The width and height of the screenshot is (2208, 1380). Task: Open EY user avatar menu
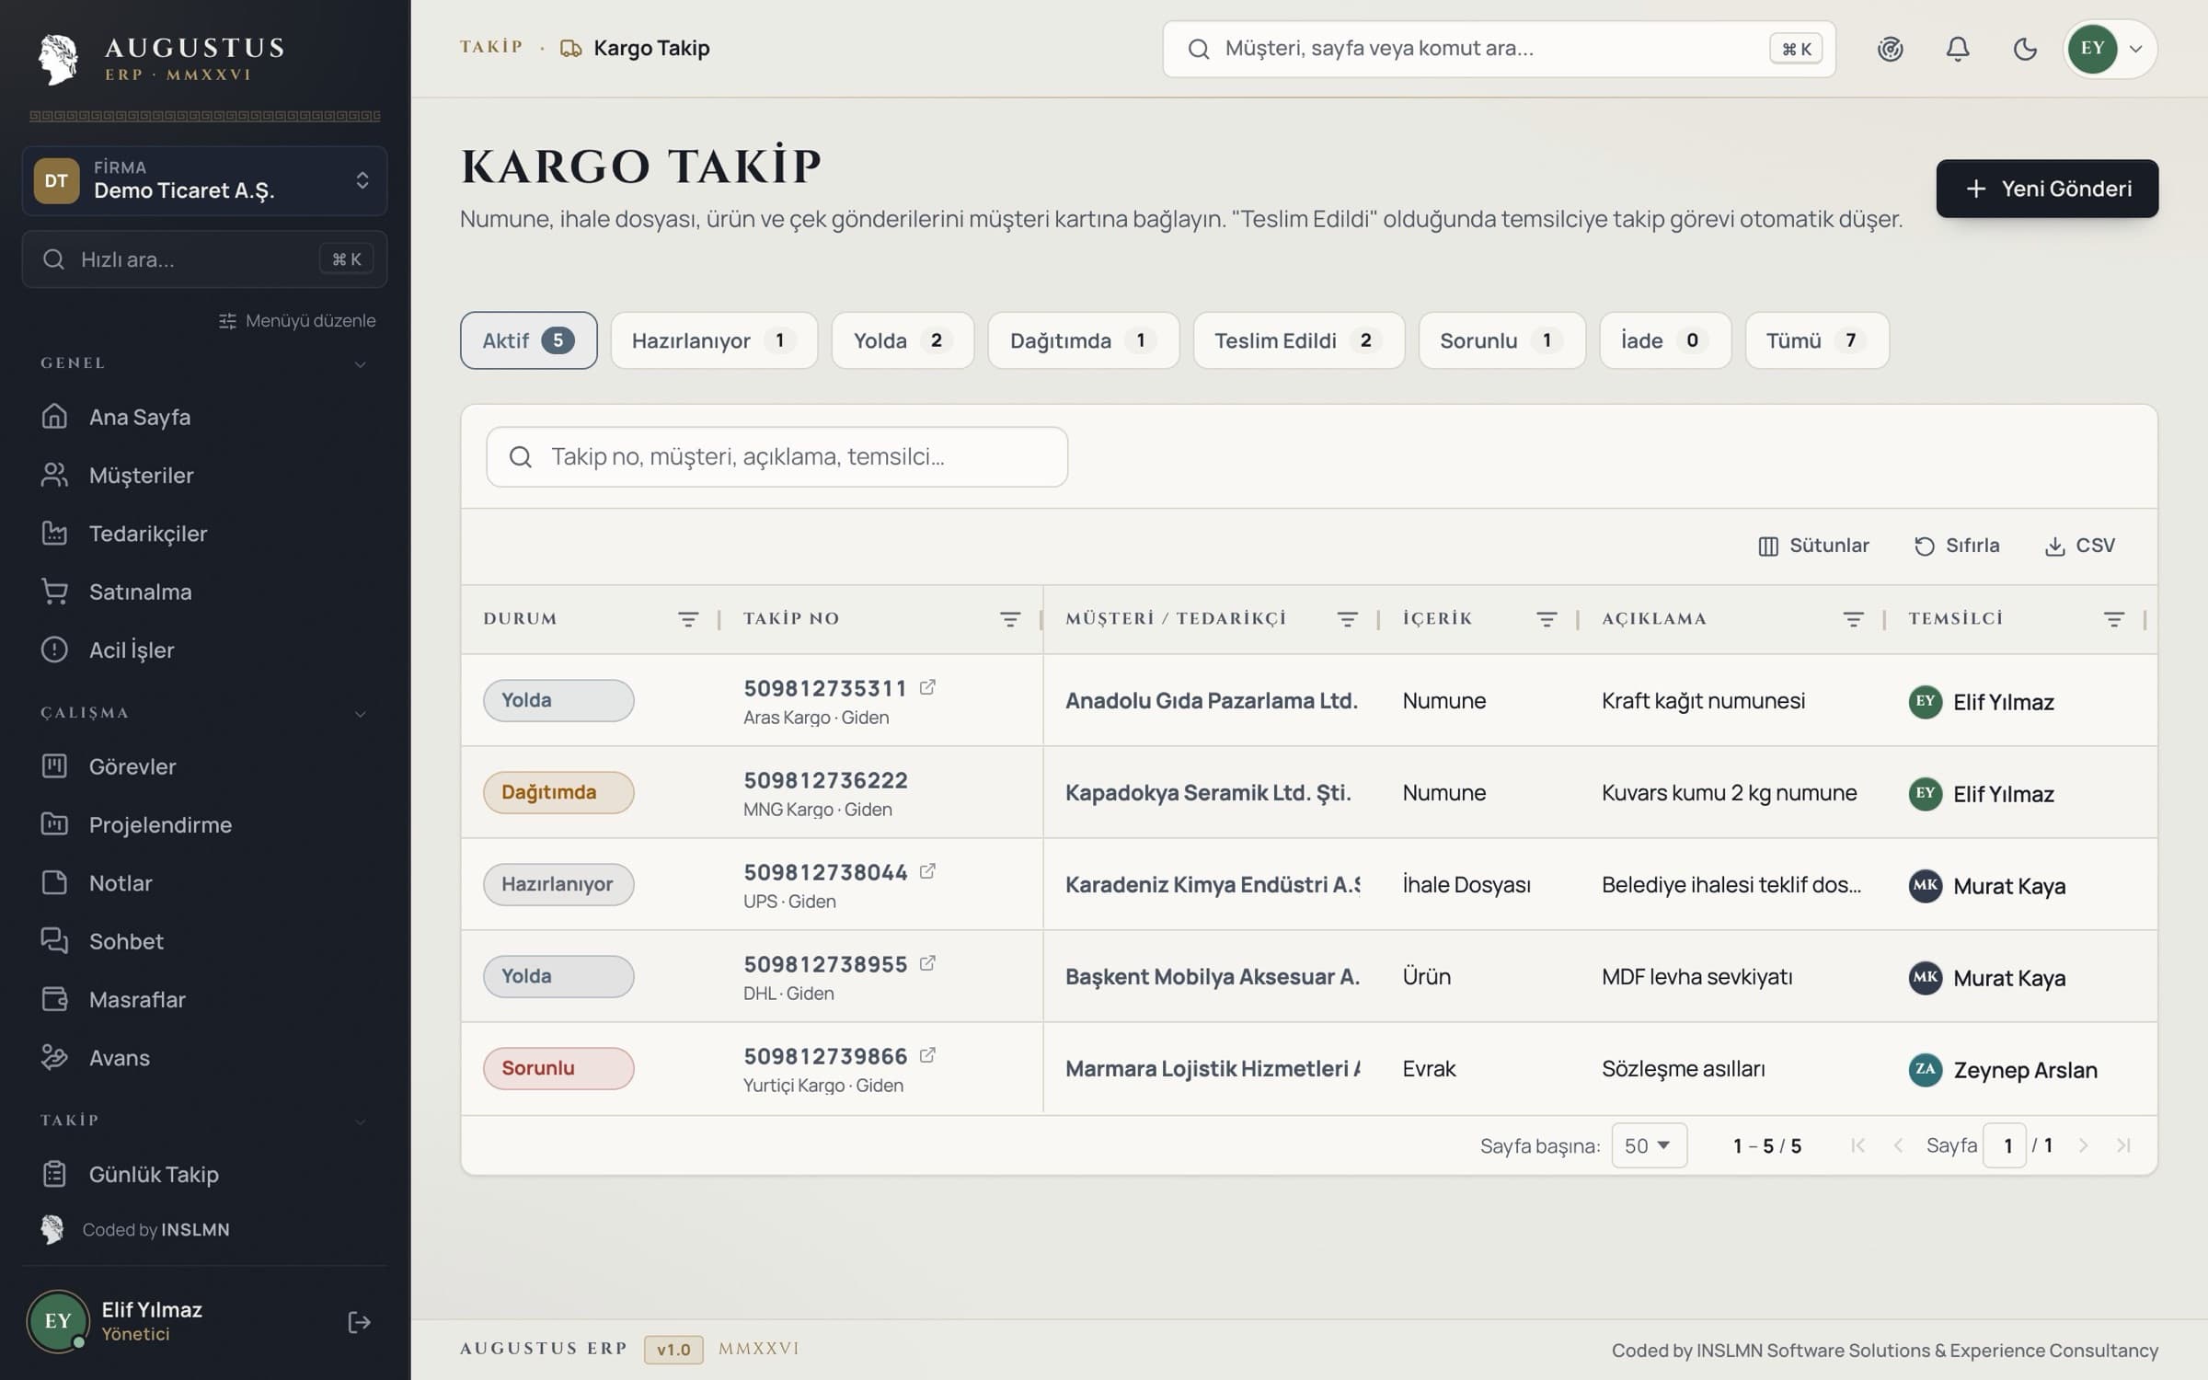coord(2110,49)
